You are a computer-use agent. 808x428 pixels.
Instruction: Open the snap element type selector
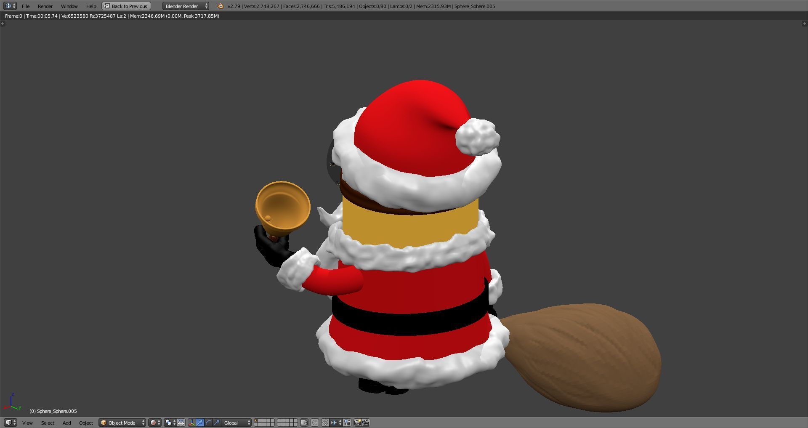pyautogui.click(x=336, y=423)
